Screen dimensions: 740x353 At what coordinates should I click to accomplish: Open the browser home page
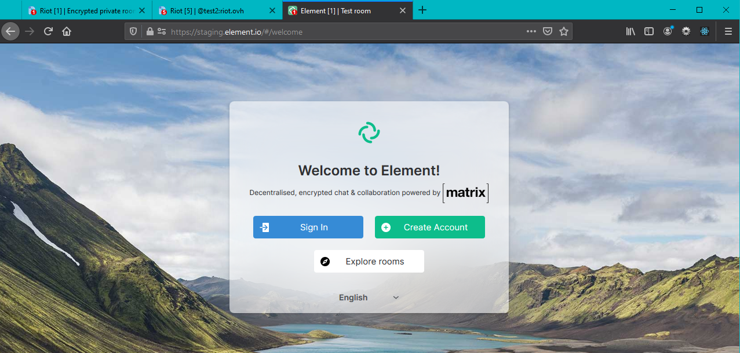(x=67, y=32)
